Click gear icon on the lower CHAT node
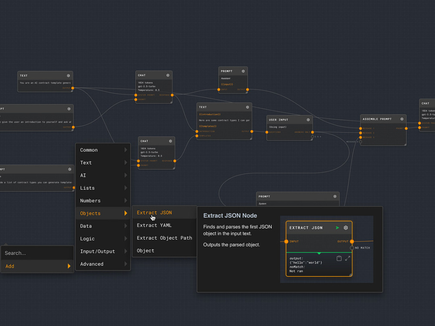The image size is (435, 326). pyautogui.click(x=171, y=141)
